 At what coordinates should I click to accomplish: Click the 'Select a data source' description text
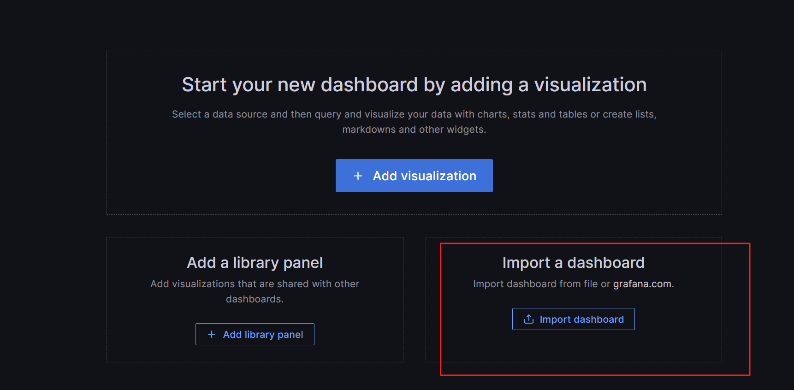pyautogui.click(x=414, y=122)
